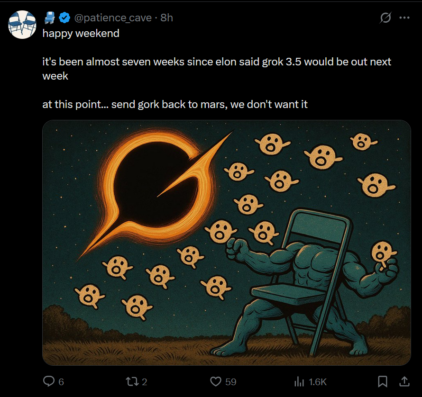The image size is (422, 397).
Task: Click the "send gork back to mars" line
Action: tap(174, 104)
